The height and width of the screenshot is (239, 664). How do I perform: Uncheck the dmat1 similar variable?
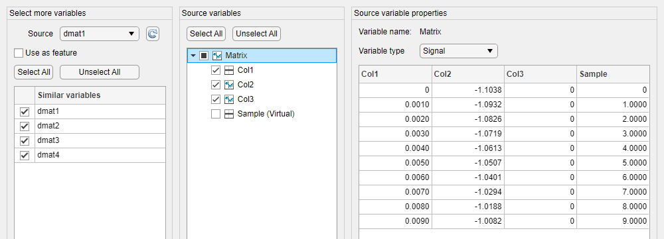coord(24,111)
